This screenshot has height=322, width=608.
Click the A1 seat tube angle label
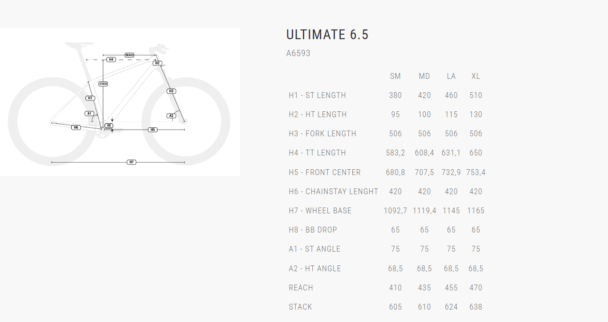click(89, 114)
